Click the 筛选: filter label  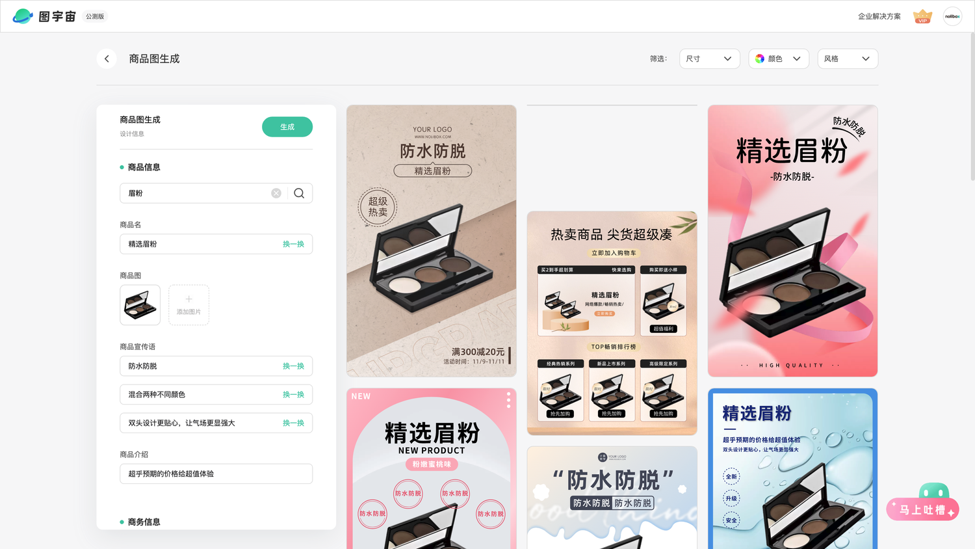pos(658,59)
